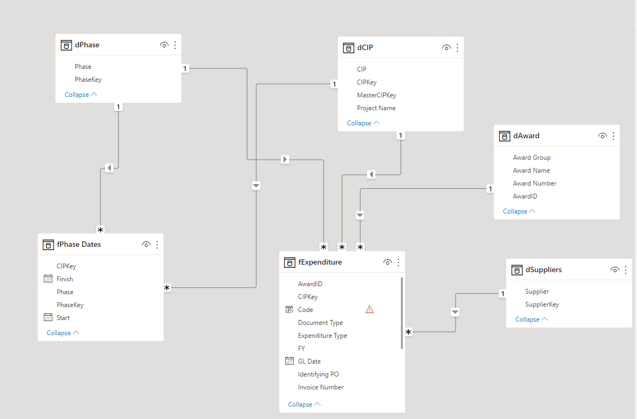Click the dAward table icon
This screenshot has width=637, height=419.
click(x=505, y=136)
